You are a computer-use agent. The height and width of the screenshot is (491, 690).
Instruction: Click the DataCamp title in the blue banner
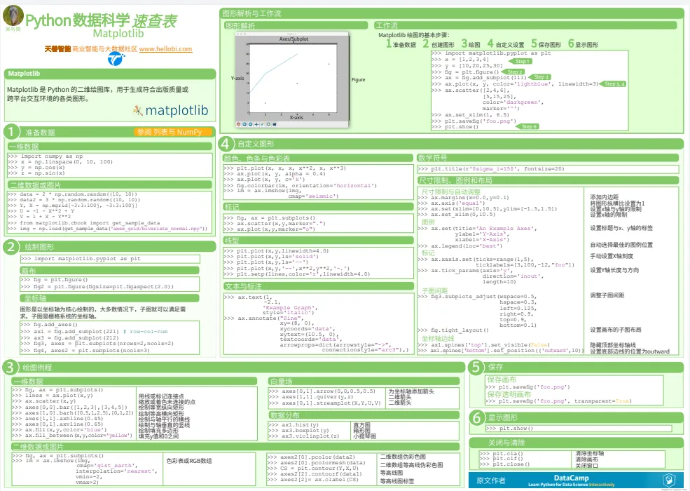[571, 478]
